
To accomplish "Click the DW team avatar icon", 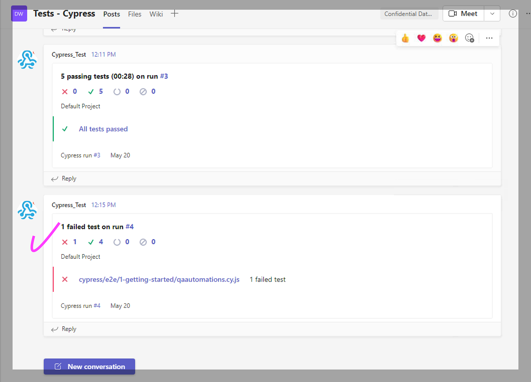I will pos(19,14).
